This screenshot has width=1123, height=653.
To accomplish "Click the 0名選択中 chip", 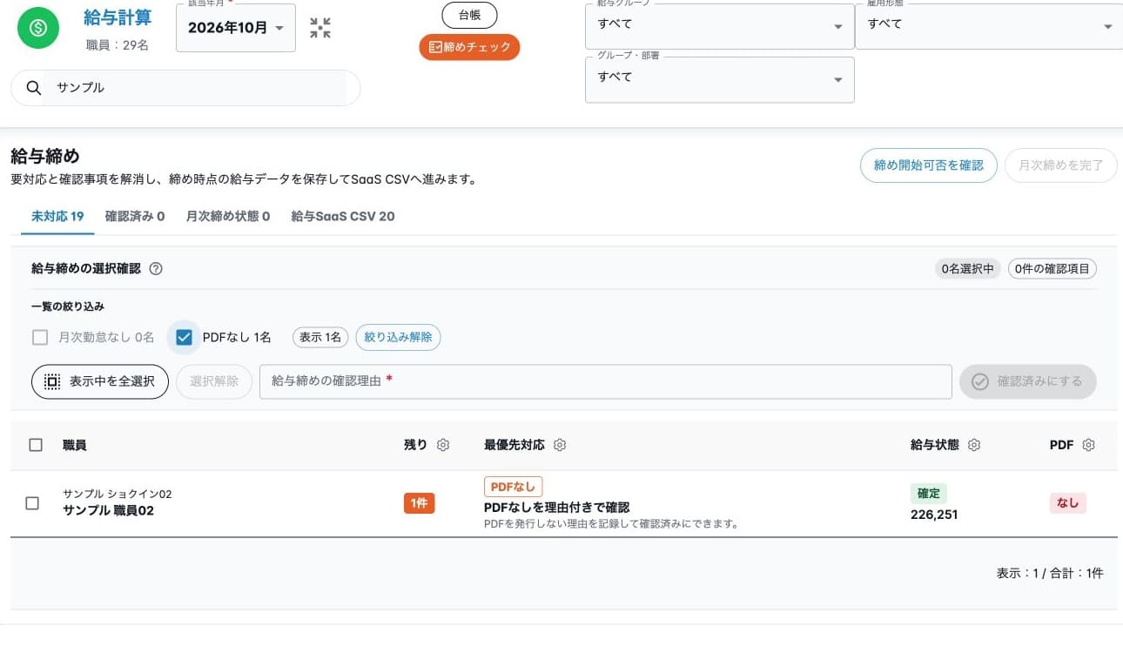I will click(x=967, y=269).
